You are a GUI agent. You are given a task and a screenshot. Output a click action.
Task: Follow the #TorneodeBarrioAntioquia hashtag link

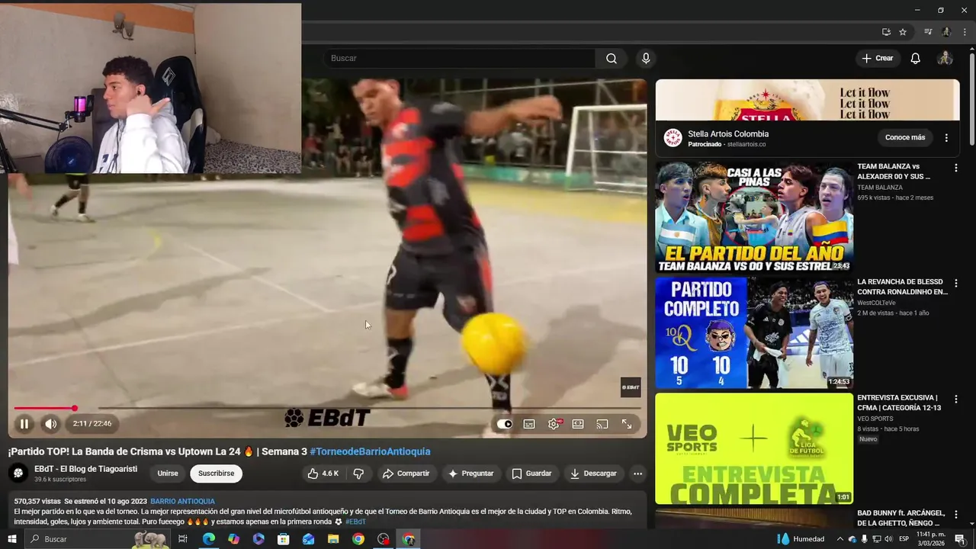[370, 451]
